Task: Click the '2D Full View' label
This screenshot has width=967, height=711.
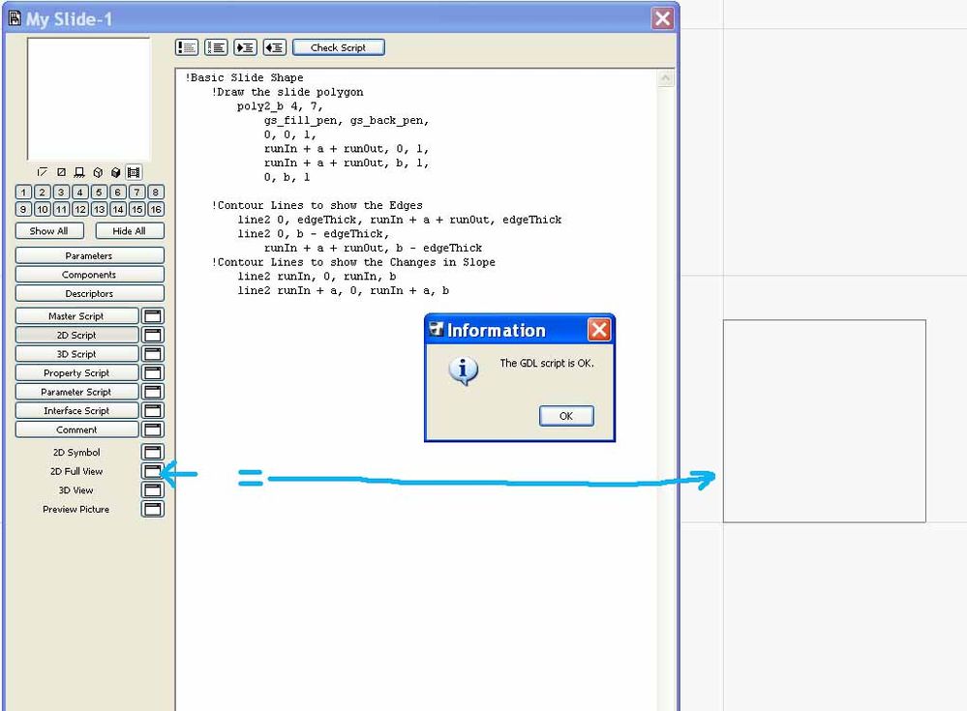Action: tap(76, 471)
